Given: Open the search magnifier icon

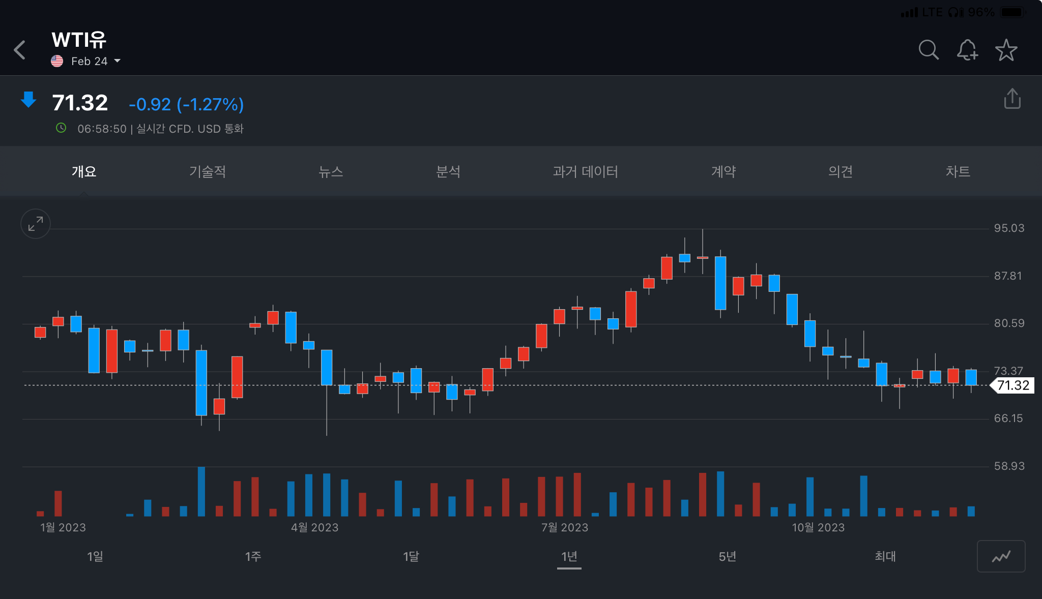Looking at the screenshot, I should (x=929, y=50).
